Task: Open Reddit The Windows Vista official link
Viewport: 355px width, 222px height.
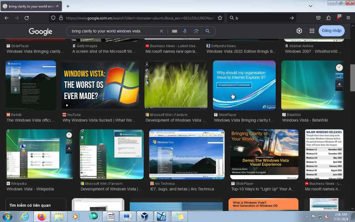Action: (x=31, y=120)
